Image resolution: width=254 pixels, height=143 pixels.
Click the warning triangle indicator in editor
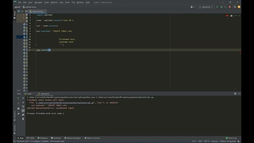(232, 15)
